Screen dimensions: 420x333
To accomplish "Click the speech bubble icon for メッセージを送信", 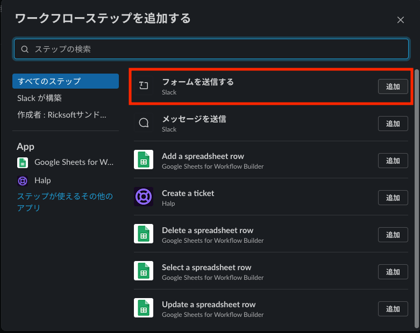I will 144,123.
